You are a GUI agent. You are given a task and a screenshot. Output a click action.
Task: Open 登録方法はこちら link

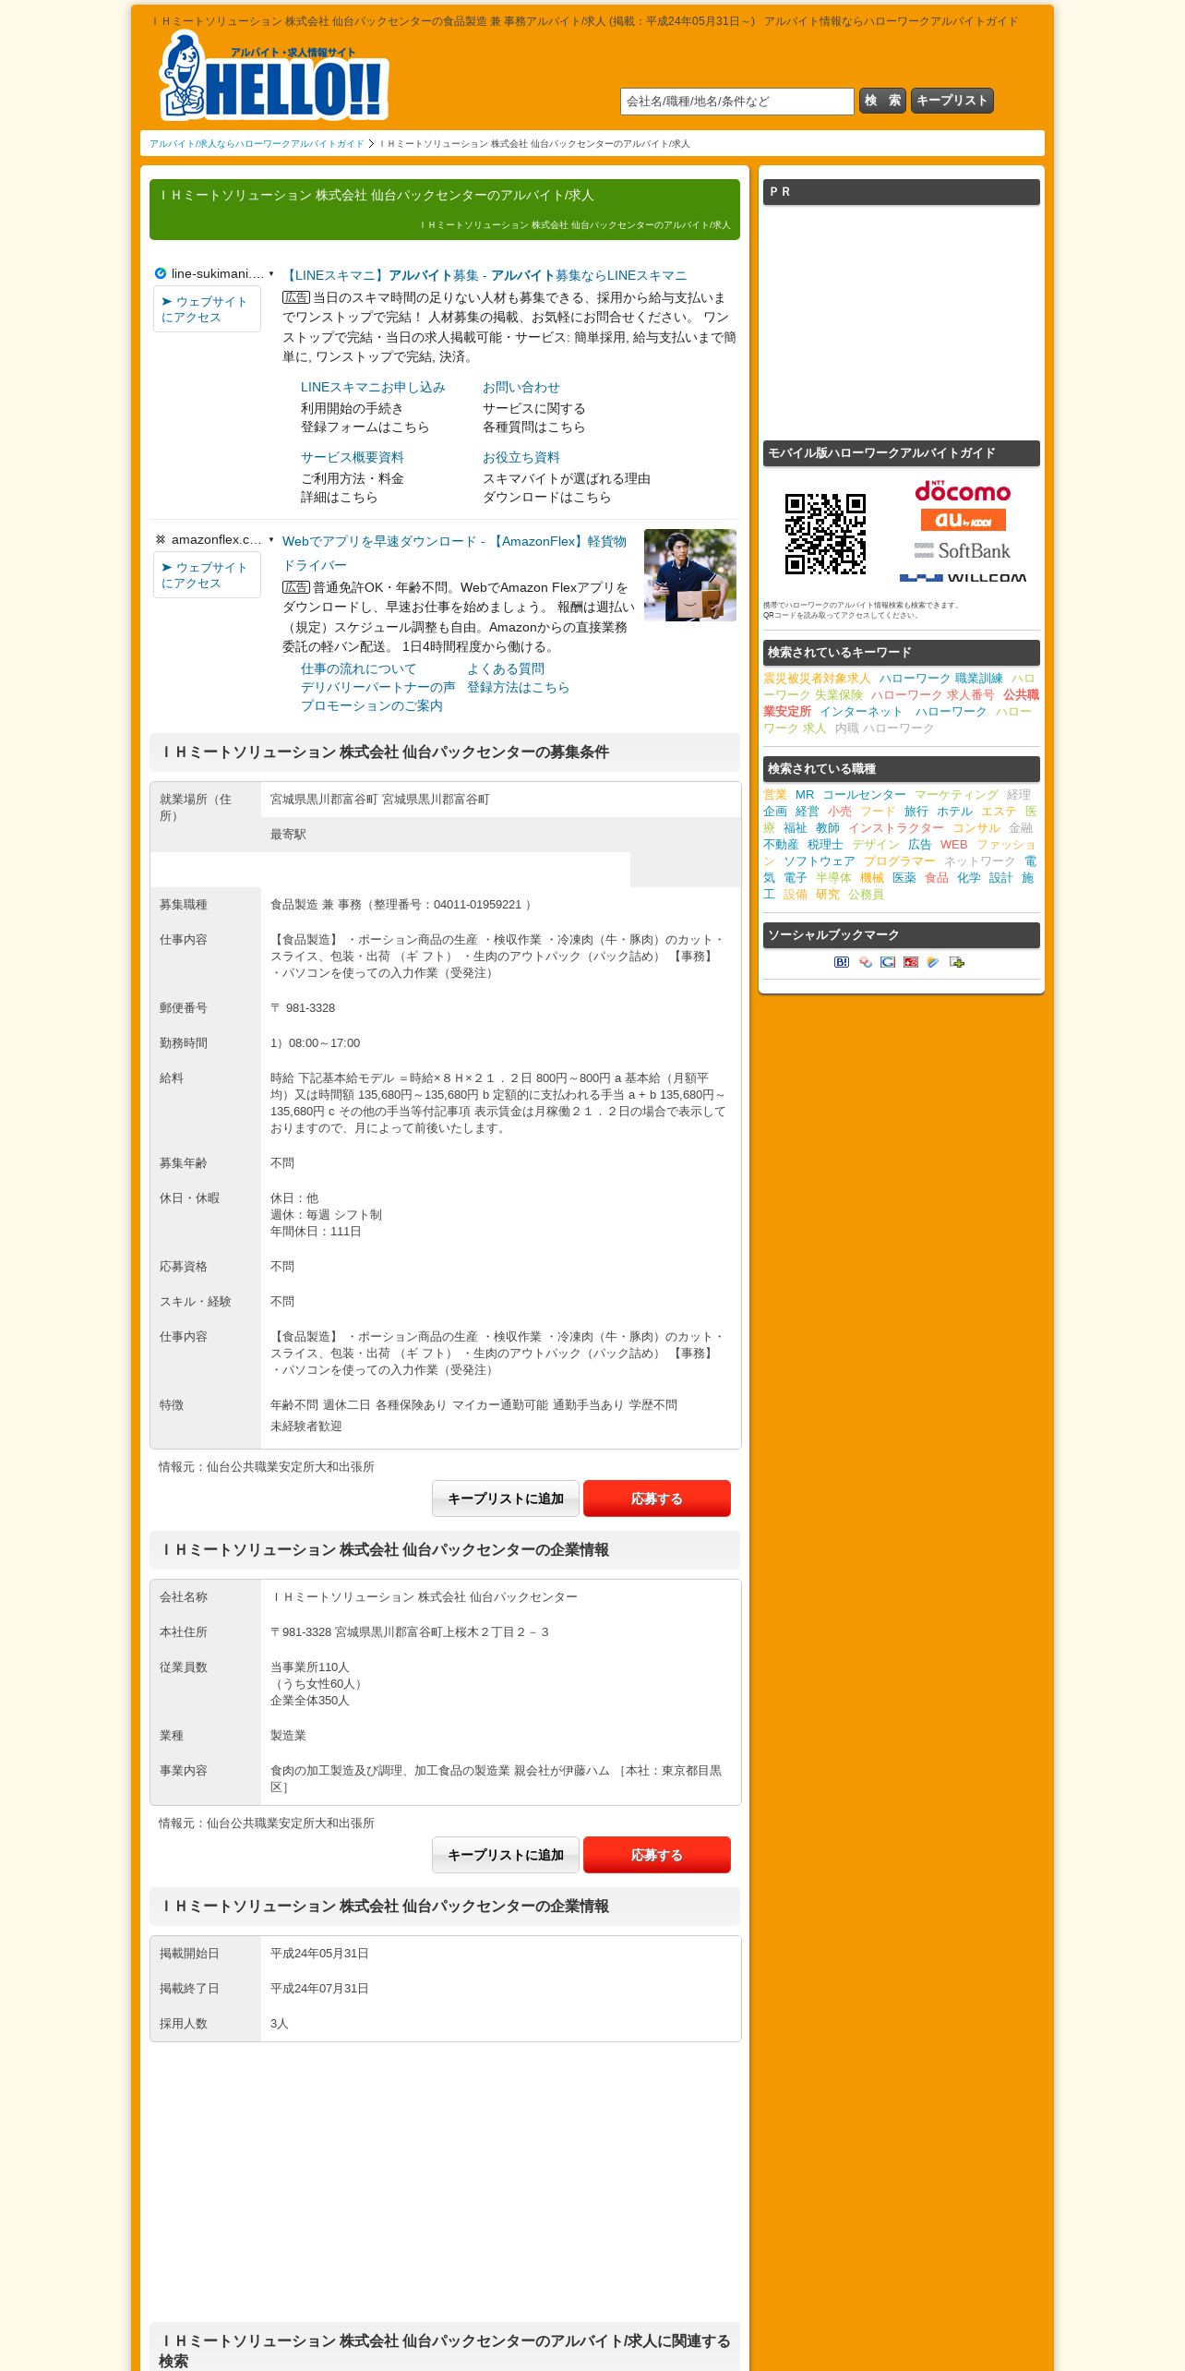pos(519,687)
